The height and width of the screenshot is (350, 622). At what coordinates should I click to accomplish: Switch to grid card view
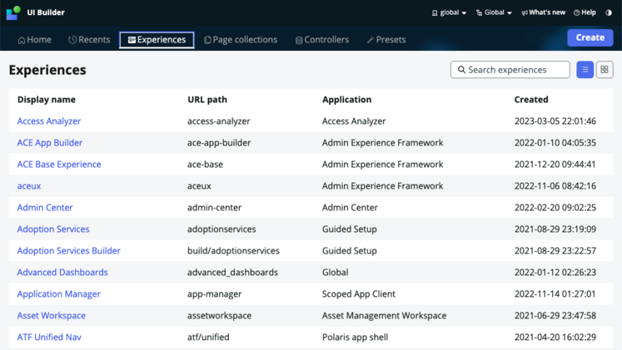pos(605,70)
